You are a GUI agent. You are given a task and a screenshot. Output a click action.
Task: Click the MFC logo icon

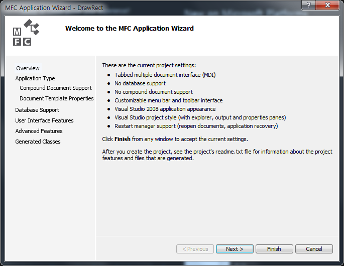tap(26, 32)
